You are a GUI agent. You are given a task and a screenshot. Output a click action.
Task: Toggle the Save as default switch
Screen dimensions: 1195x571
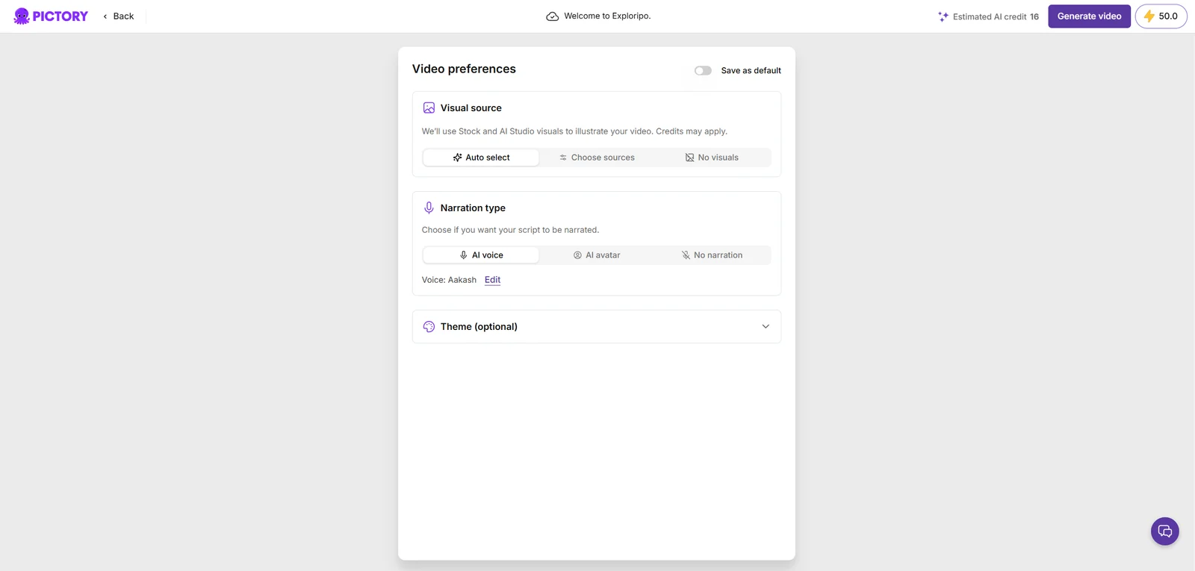(x=703, y=71)
